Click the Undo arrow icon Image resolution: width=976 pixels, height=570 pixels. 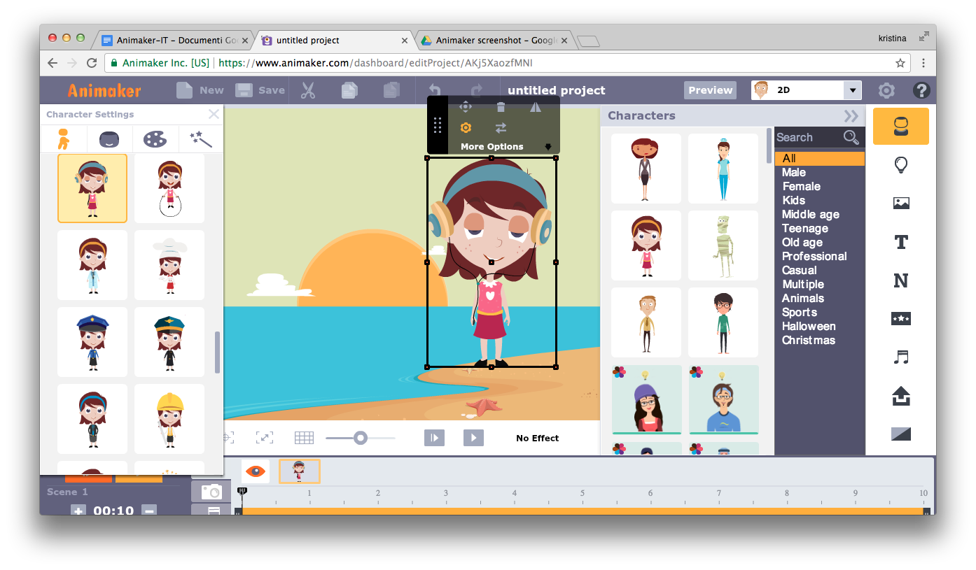click(434, 90)
